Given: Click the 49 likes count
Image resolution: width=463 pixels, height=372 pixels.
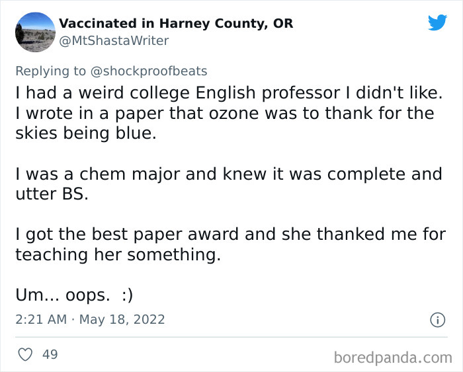Looking at the screenshot, I should (50, 355).
